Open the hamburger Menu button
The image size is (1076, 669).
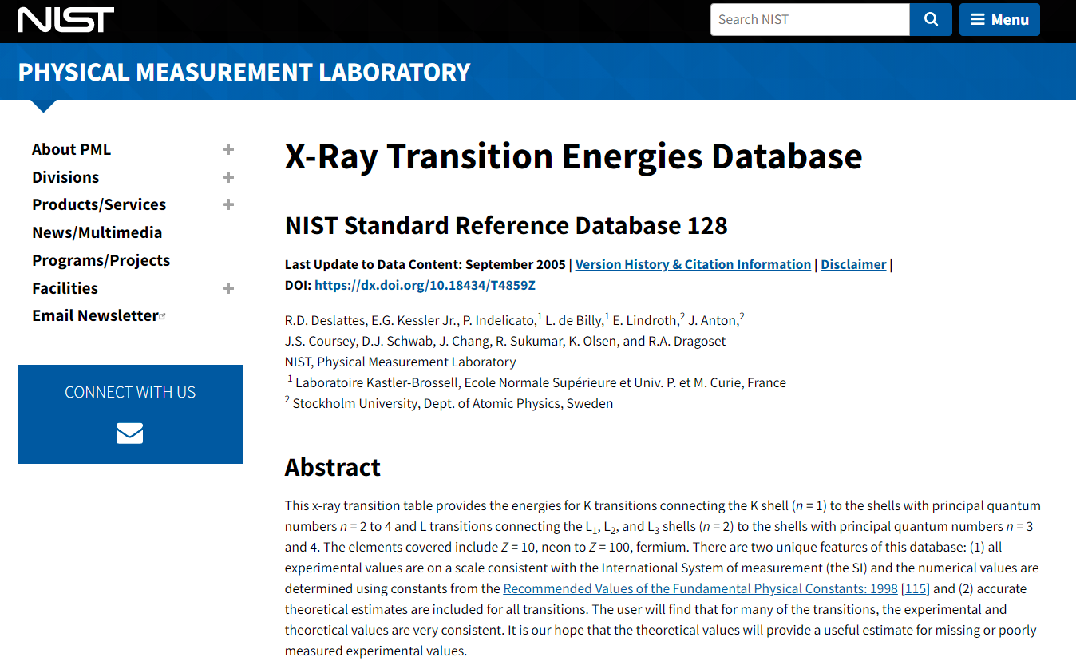coord(999,20)
